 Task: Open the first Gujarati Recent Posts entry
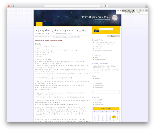click(x=104, y=43)
